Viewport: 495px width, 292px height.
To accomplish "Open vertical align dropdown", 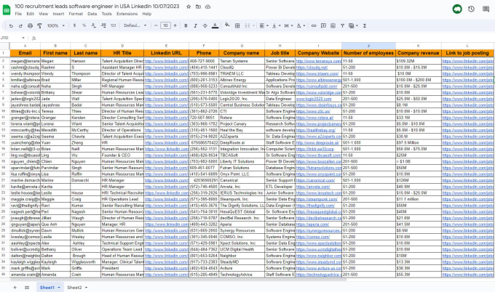I will coord(276,26).
